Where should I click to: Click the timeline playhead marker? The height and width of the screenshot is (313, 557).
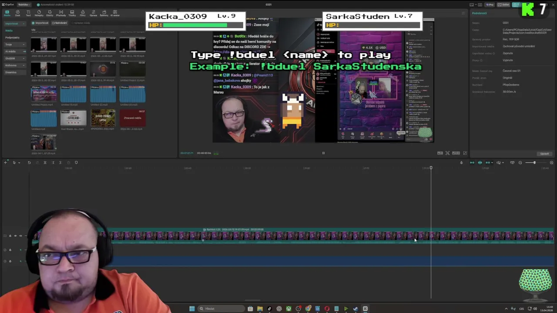(x=431, y=168)
